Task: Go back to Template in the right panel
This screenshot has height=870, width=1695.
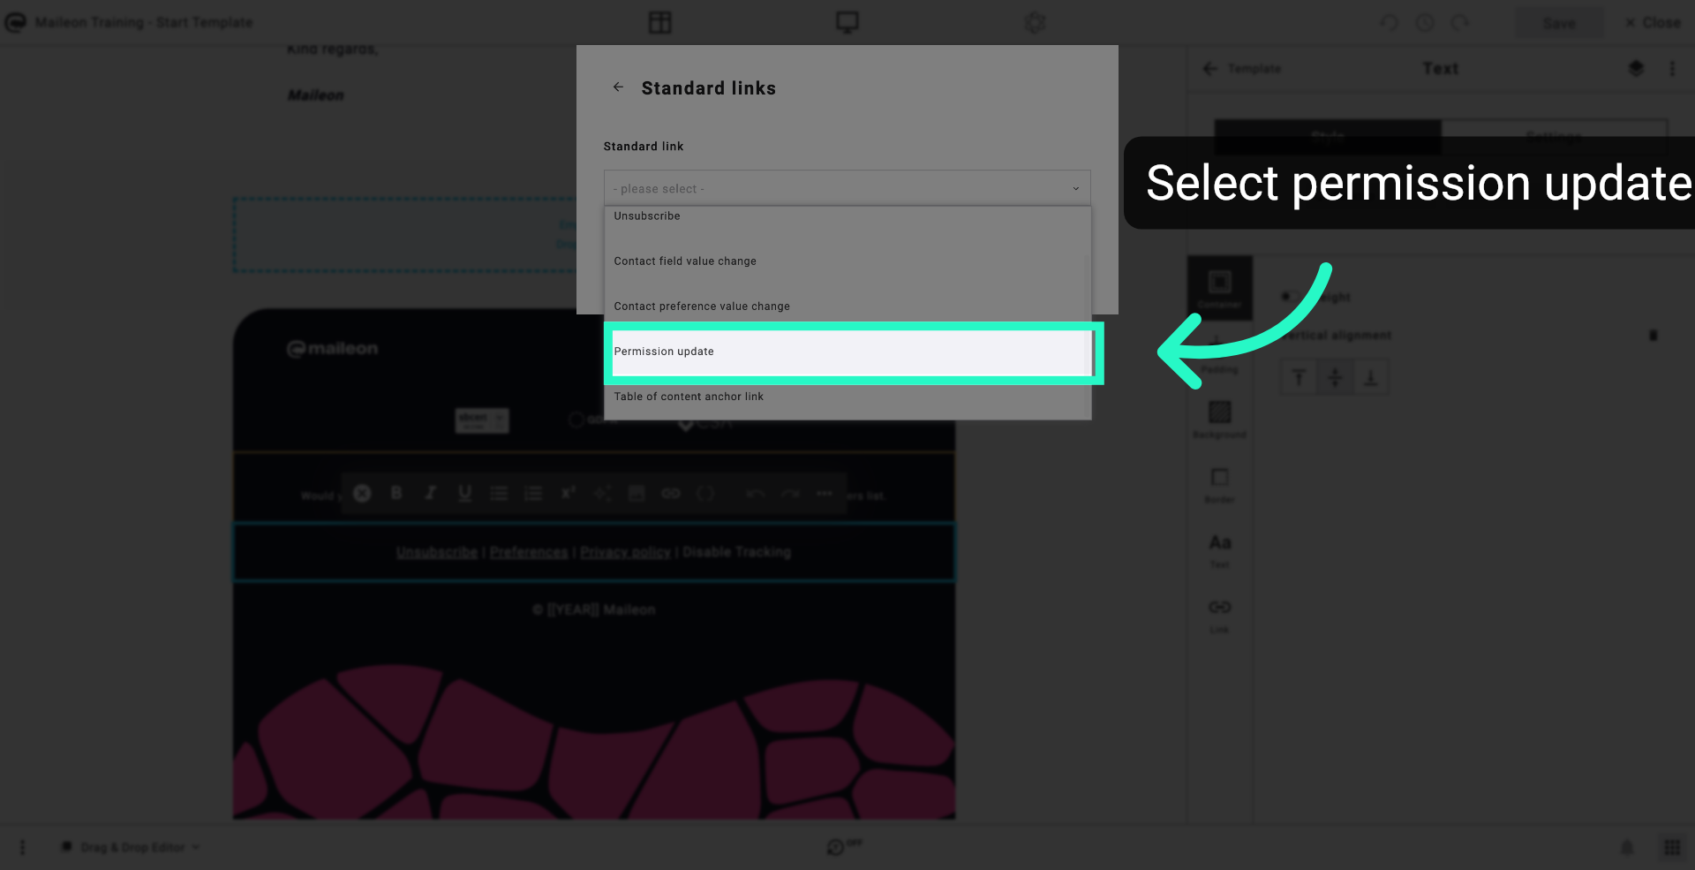Action: click(1241, 68)
